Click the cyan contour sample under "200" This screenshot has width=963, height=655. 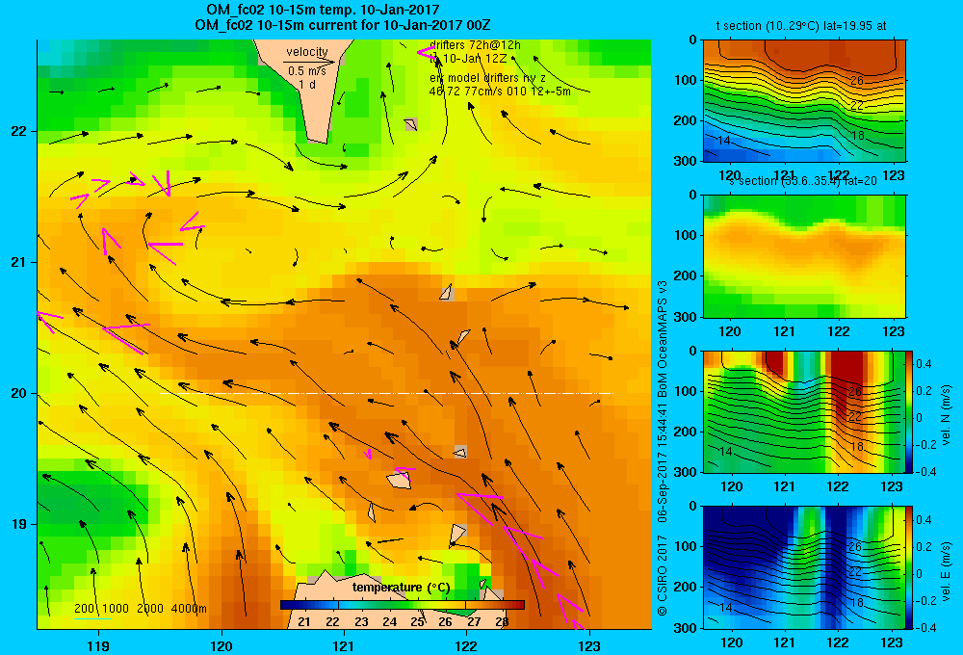click(x=92, y=618)
